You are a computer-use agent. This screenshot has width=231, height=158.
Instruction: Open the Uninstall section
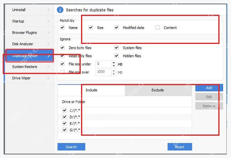click(30, 10)
